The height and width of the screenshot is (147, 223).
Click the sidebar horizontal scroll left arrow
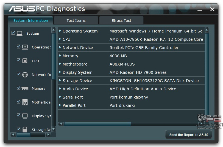[x=13, y=135]
